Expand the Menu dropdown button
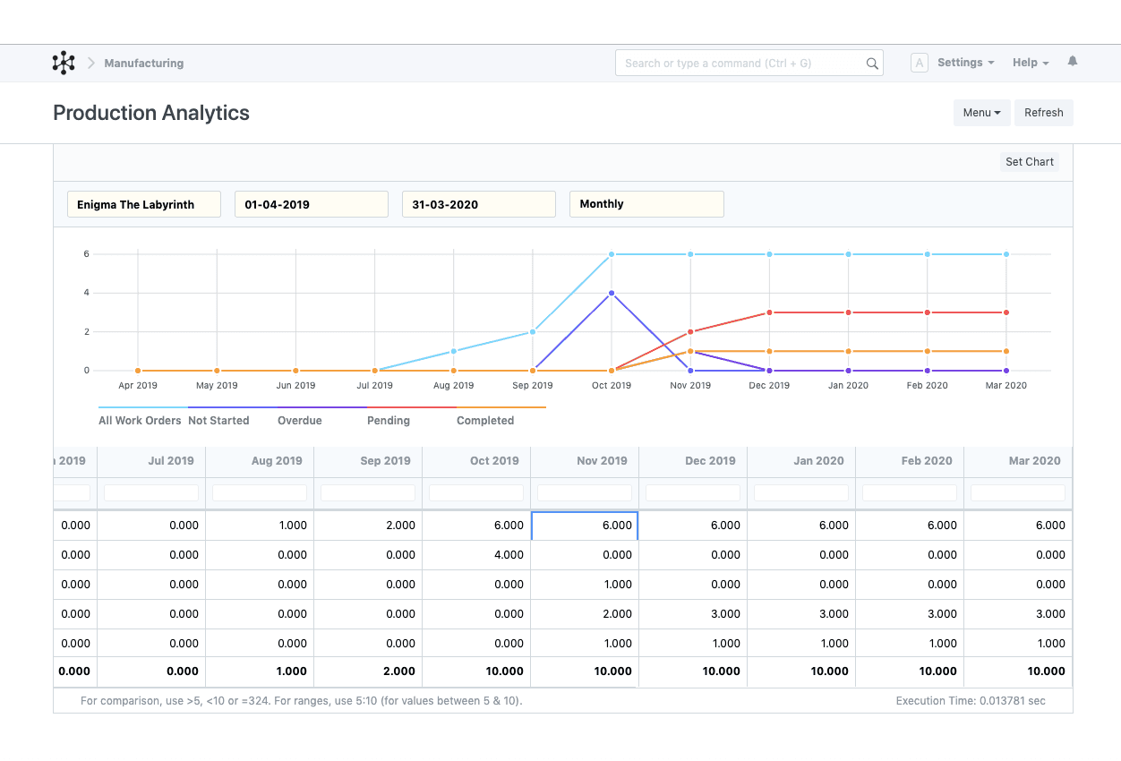This screenshot has height=761, width=1121. [982, 113]
